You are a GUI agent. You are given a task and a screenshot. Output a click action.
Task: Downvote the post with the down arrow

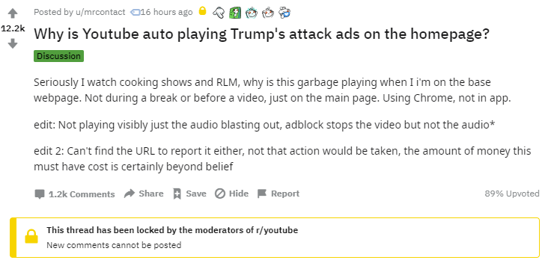13,43
